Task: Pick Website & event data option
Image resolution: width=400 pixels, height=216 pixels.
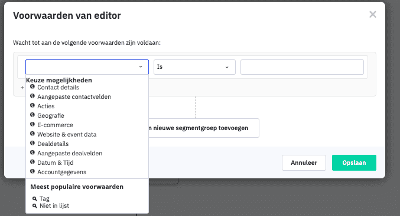Action: point(67,134)
